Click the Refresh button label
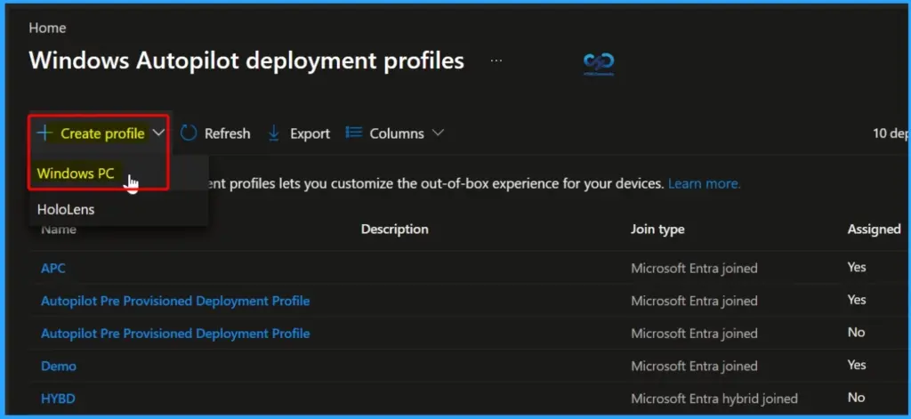The image size is (911, 419). (227, 133)
